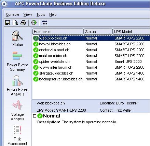Open the Tools menu

[41, 14]
